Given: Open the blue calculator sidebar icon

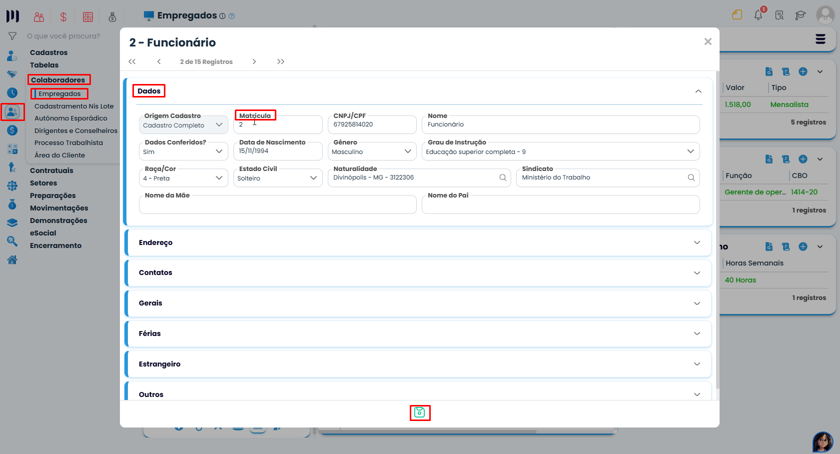Looking at the screenshot, I should [x=12, y=149].
